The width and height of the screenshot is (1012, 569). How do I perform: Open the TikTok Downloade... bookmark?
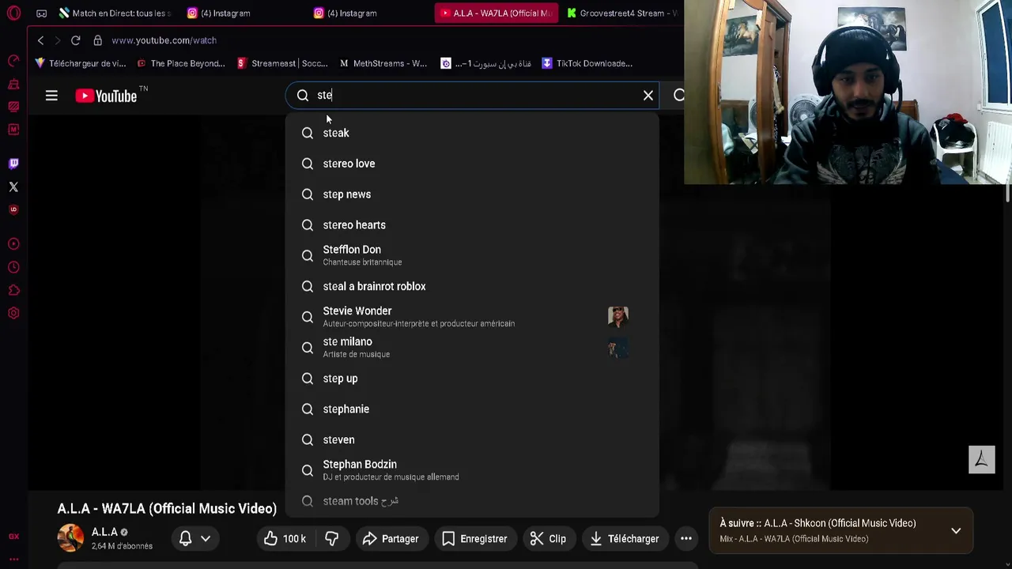(587, 63)
